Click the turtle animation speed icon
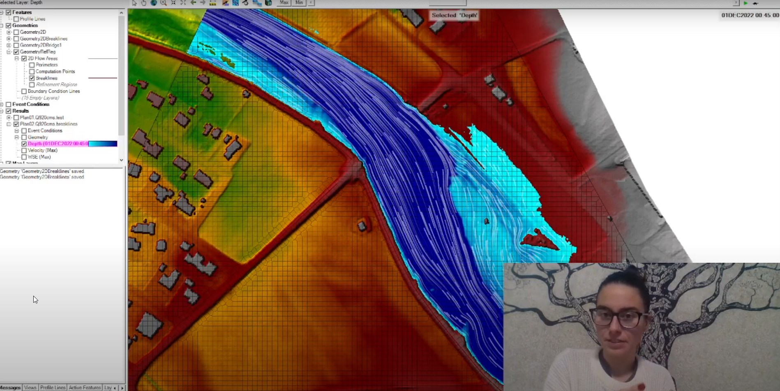 pos(755,3)
